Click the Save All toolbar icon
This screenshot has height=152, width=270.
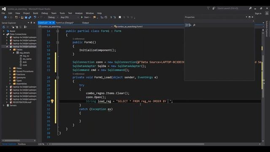(x=30, y=17)
